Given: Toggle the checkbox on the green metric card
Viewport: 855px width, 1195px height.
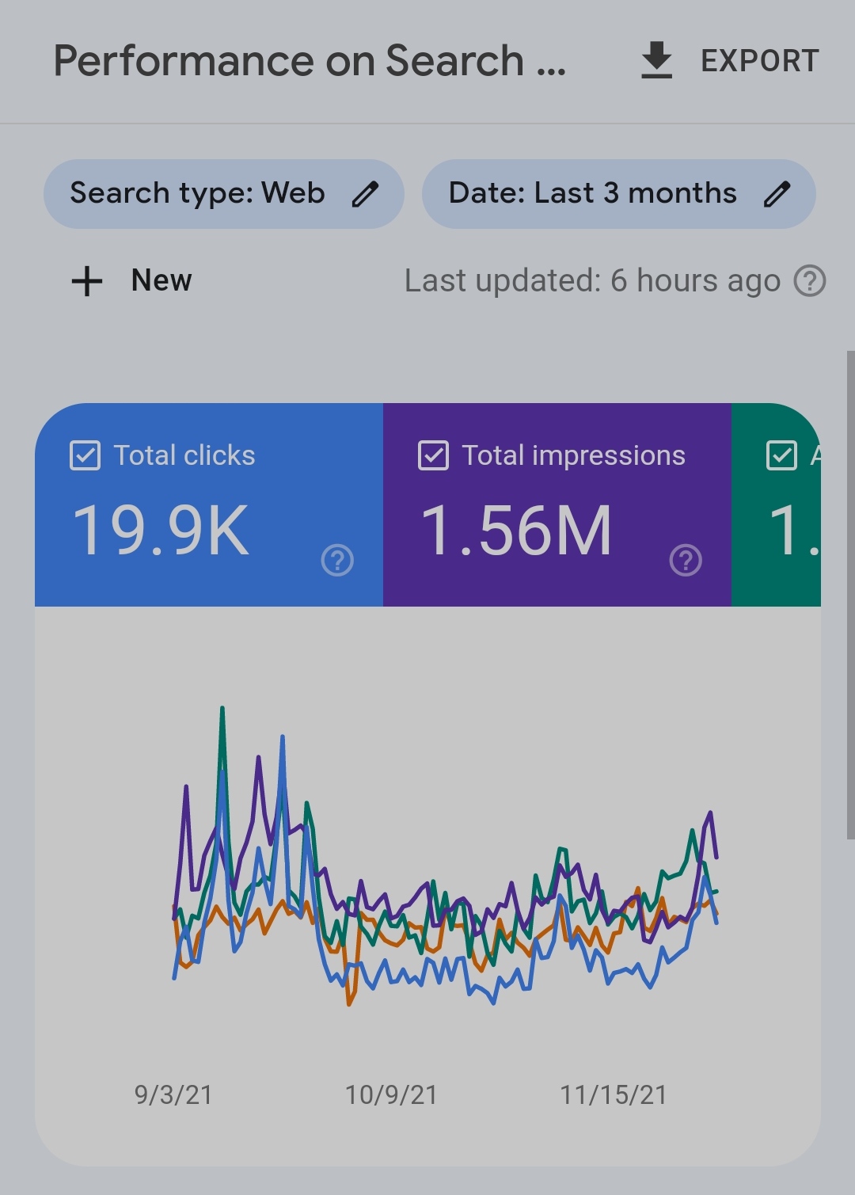Looking at the screenshot, I should (x=781, y=456).
